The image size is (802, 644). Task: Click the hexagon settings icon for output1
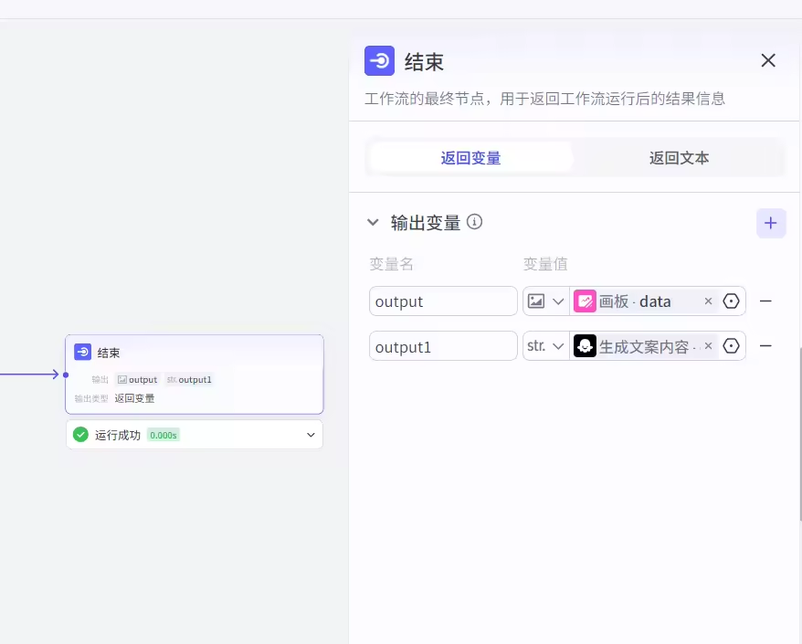tap(732, 347)
